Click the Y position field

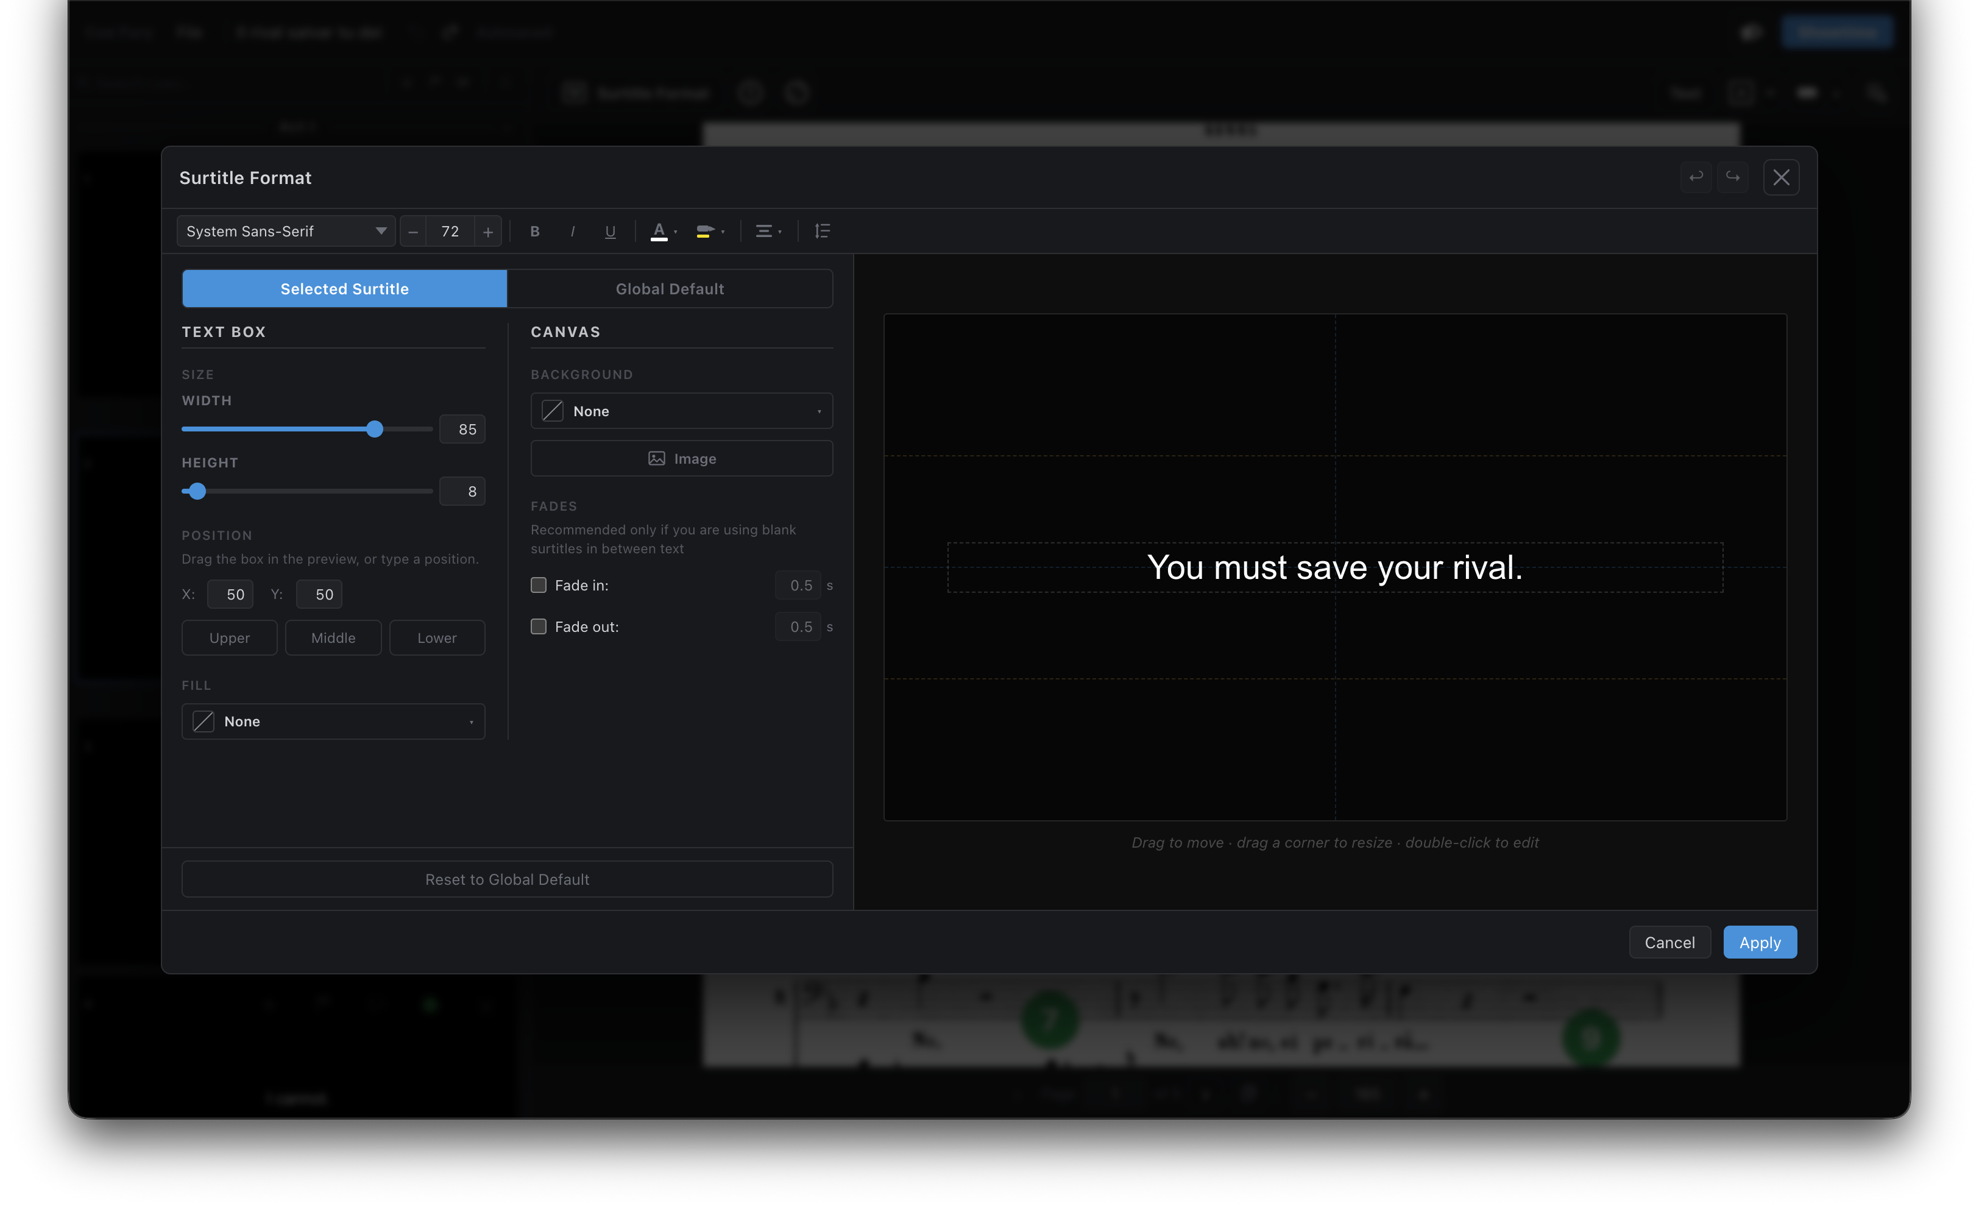pos(320,595)
